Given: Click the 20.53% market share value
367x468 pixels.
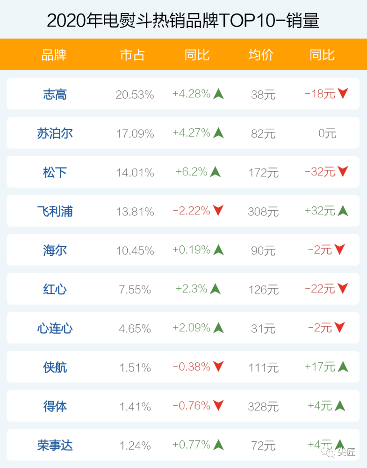Looking at the screenshot, I should click(135, 95).
